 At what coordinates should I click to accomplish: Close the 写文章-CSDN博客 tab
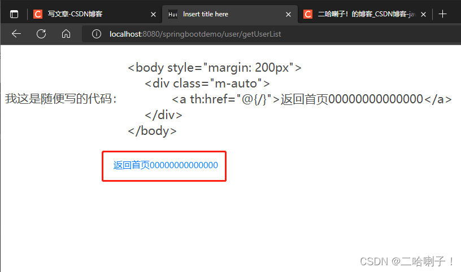click(x=153, y=14)
